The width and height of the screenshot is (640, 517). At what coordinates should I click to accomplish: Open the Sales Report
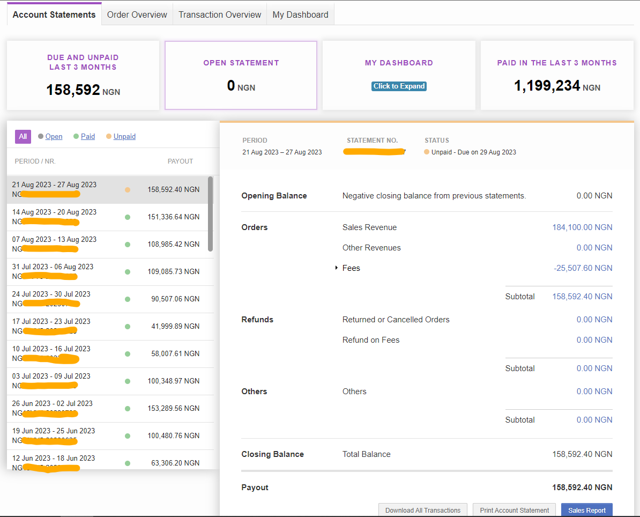click(x=586, y=510)
